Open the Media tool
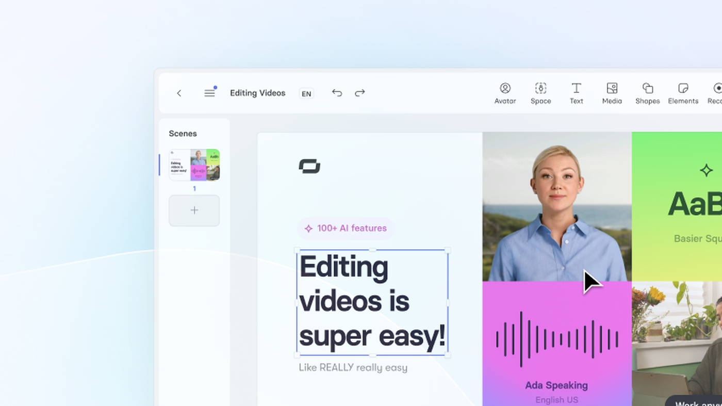The image size is (722, 406). click(612, 93)
